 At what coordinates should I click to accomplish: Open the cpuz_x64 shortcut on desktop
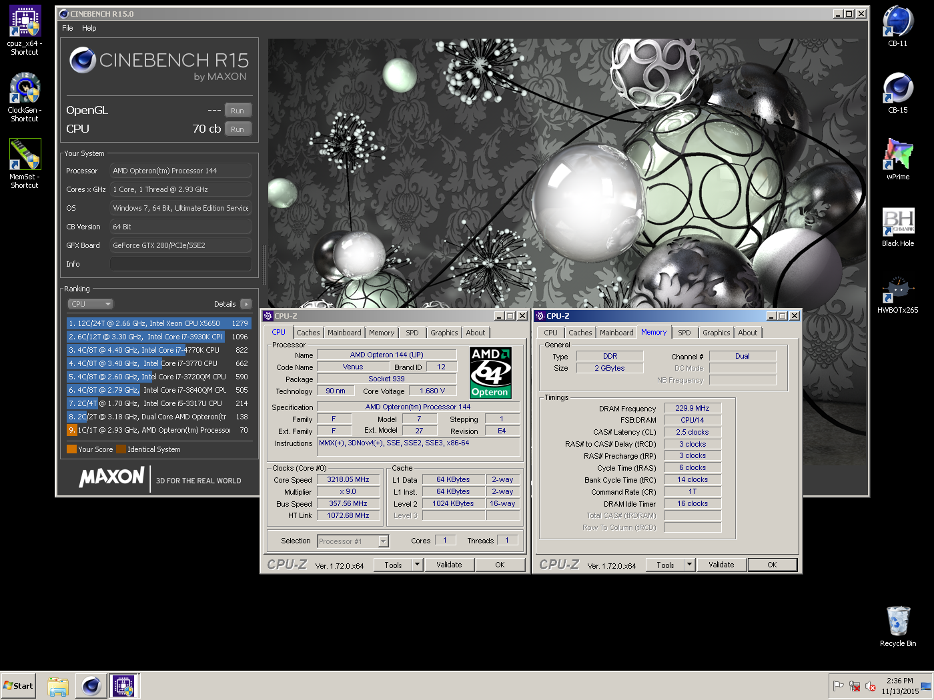25,30
